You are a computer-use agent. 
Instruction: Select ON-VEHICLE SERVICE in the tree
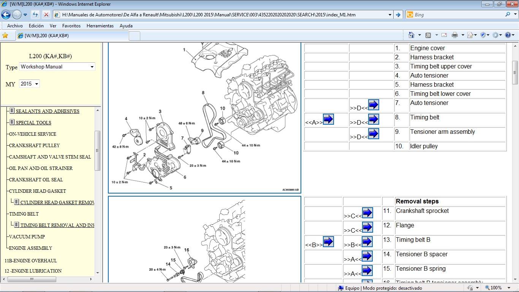[33, 134]
